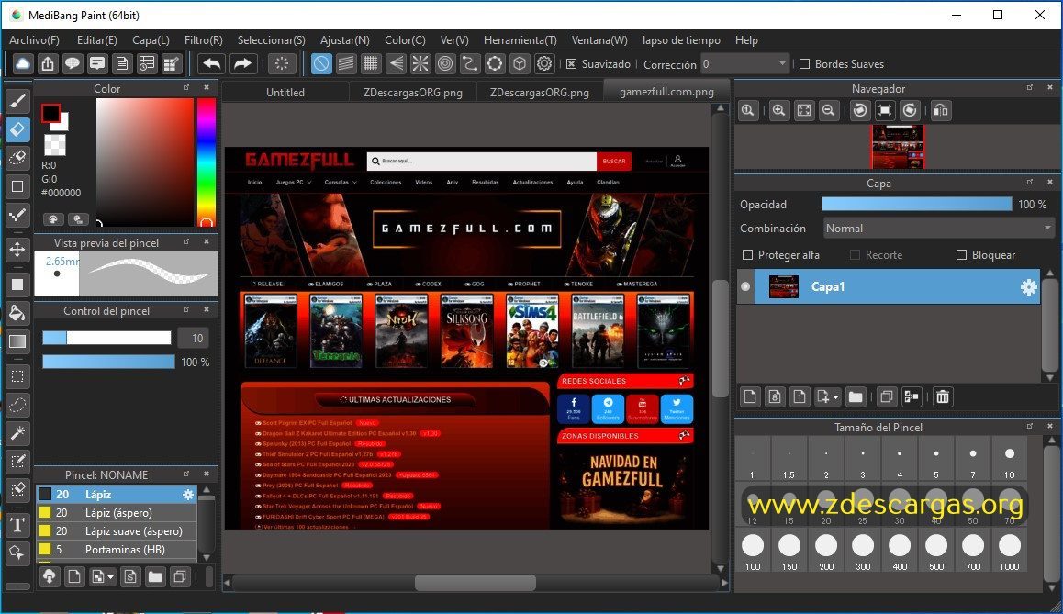Screen dimensions: 1063x614
Task: Select the Brush tool in left toolbar
Action: (17, 101)
